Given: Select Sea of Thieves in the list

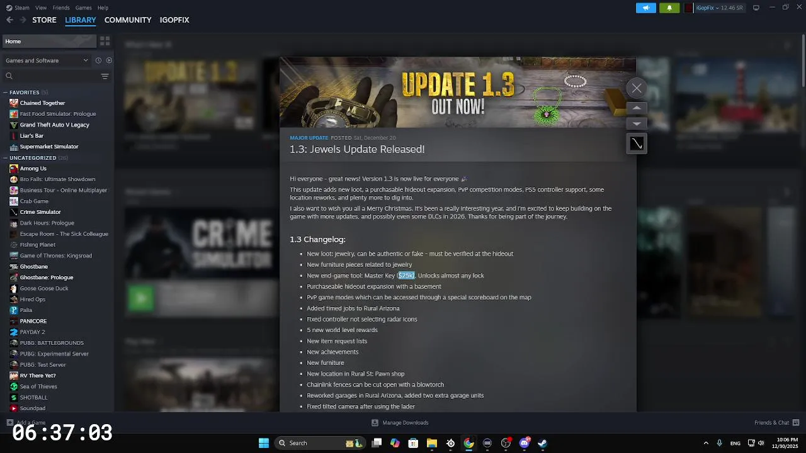Looking at the screenshot, I should [38, 386].
